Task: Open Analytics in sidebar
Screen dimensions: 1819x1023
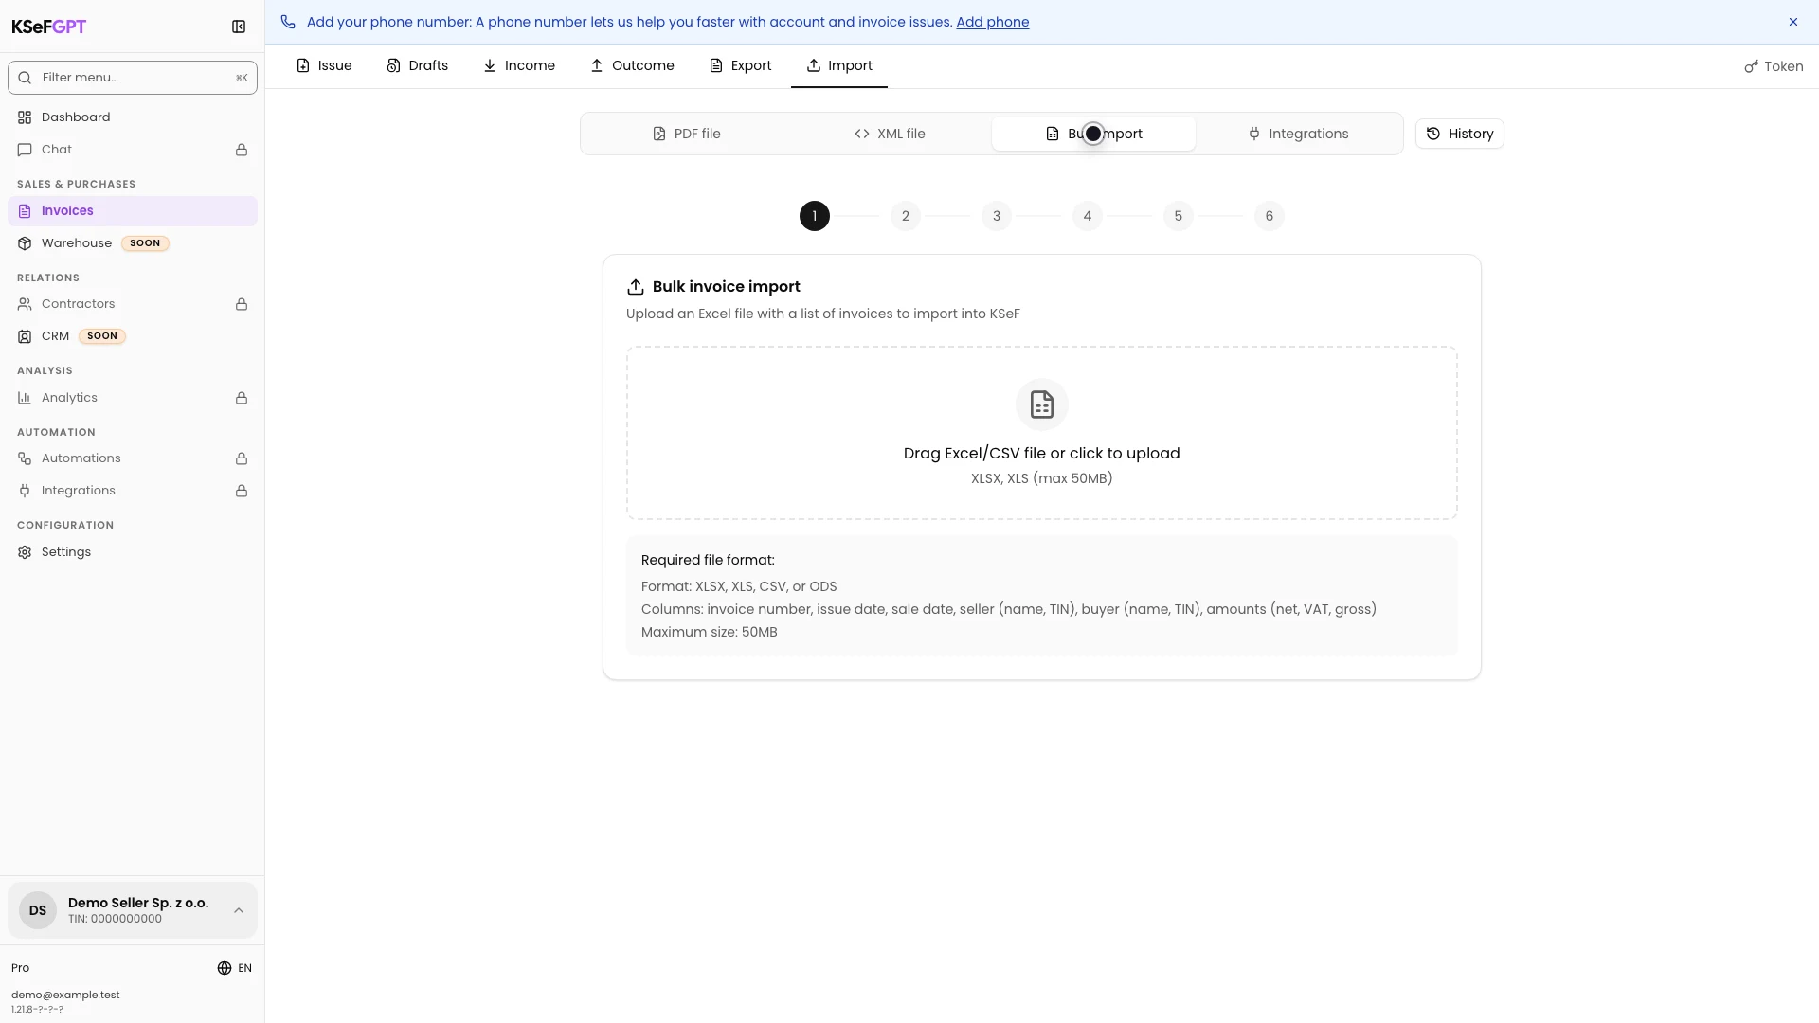Action: pos(133,398)
